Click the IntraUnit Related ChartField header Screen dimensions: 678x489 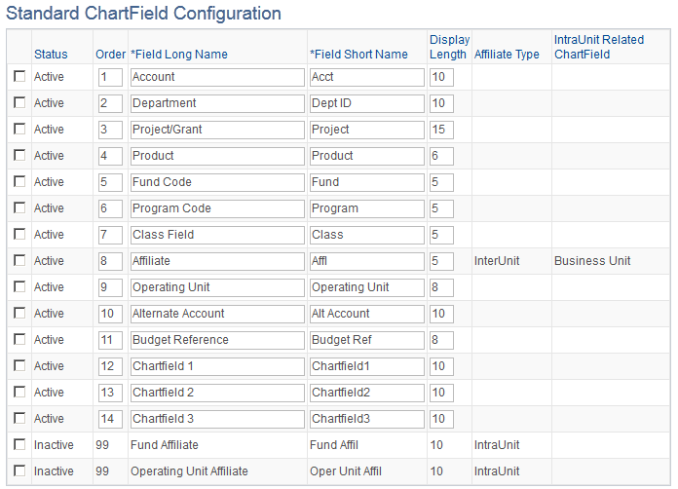coord(599,47)
